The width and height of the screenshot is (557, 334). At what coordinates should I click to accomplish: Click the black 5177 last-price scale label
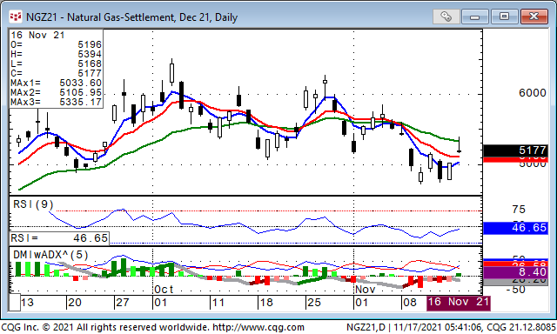[x=515, y=150]
